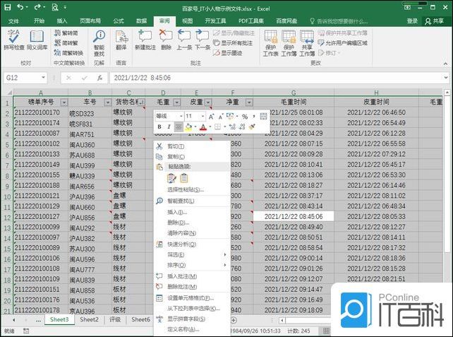This screenshot has height=337, width=453.
Task: Open 保护工作表 protect sheet
Action: 271,43
